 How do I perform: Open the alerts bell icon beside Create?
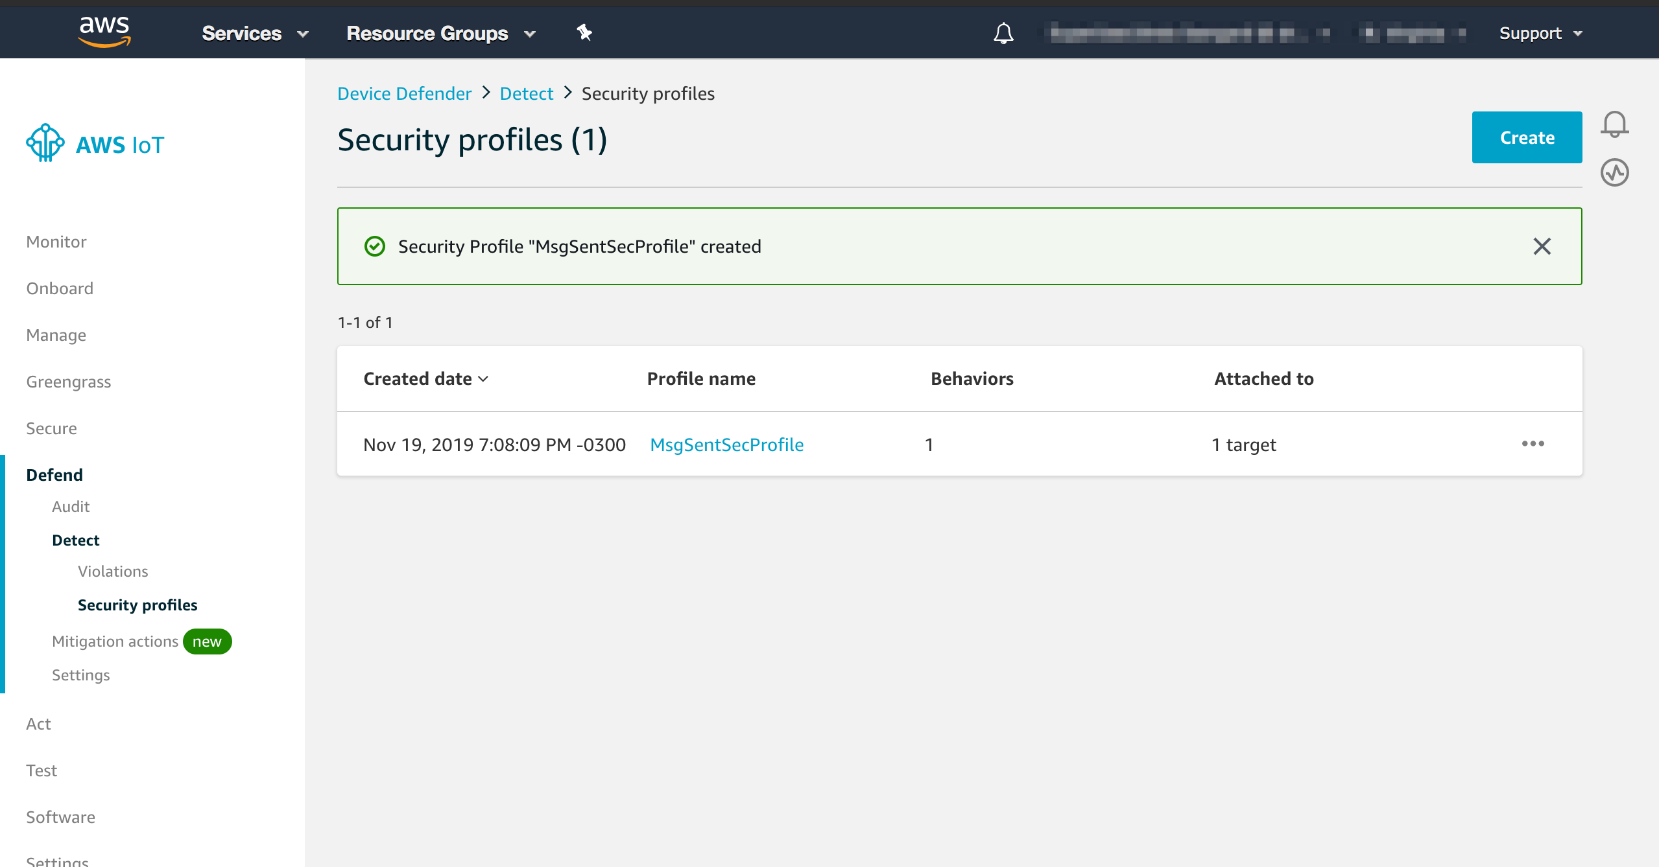[x=1614, y=124]
